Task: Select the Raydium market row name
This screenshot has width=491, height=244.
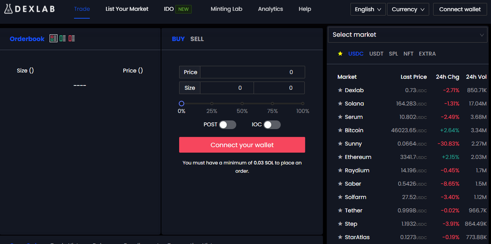Action: [x=357, y=171]
